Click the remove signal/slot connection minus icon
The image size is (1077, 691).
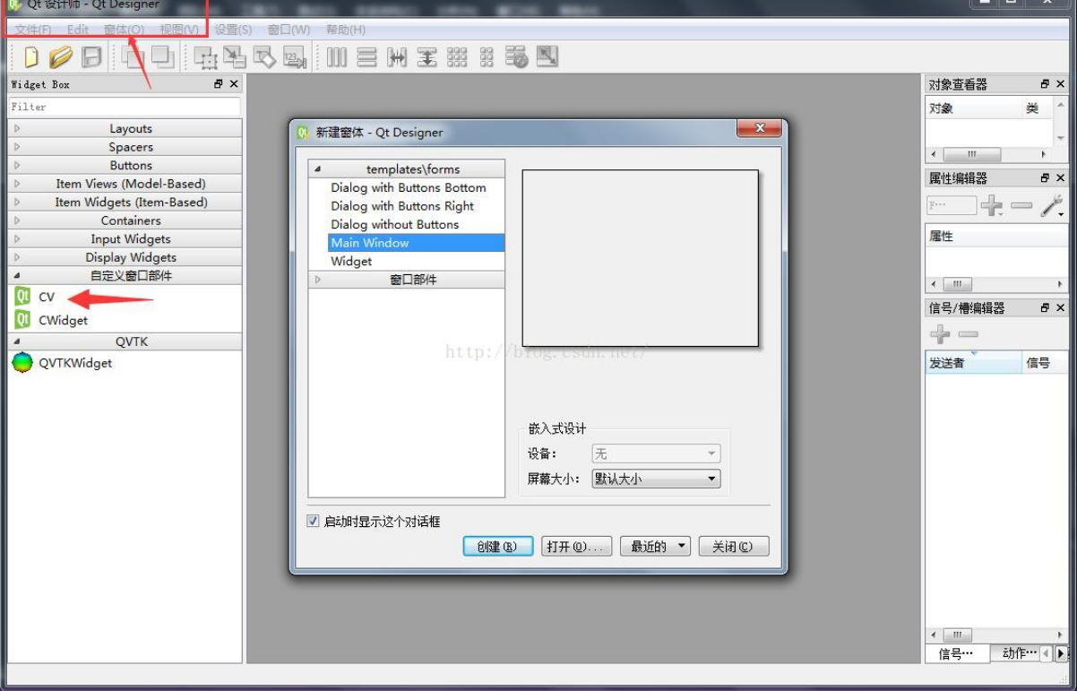(x=969, y=334)
